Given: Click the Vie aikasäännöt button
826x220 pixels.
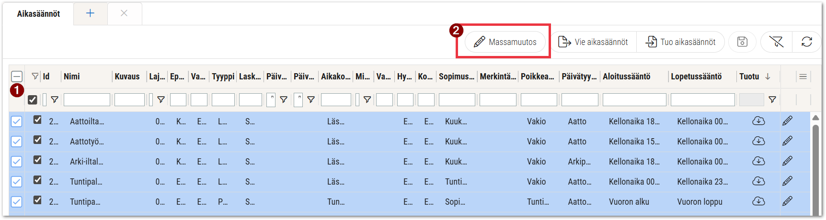Looking at the screenshot, I should click(593, 42).
